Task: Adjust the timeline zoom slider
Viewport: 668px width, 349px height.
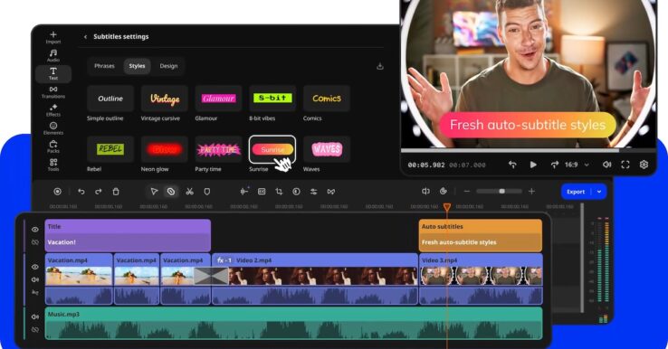Action: click(x=500, y=192)
